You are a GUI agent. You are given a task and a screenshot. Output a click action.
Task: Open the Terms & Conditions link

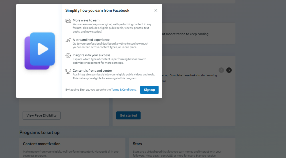point(124,90)
